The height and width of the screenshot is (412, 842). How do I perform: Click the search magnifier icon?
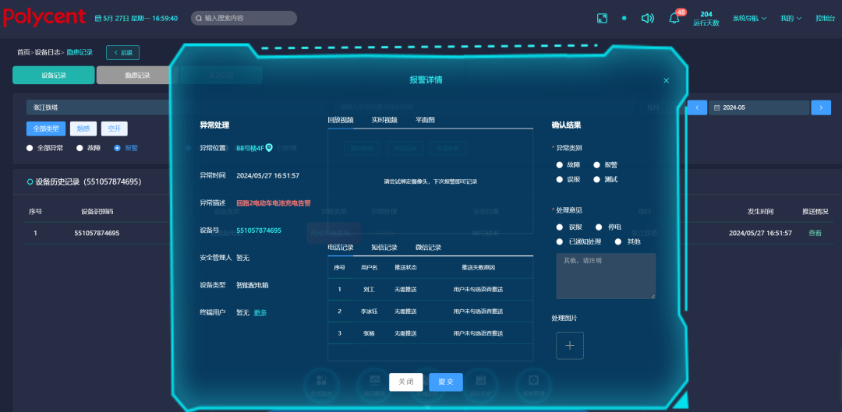point(199,18)
